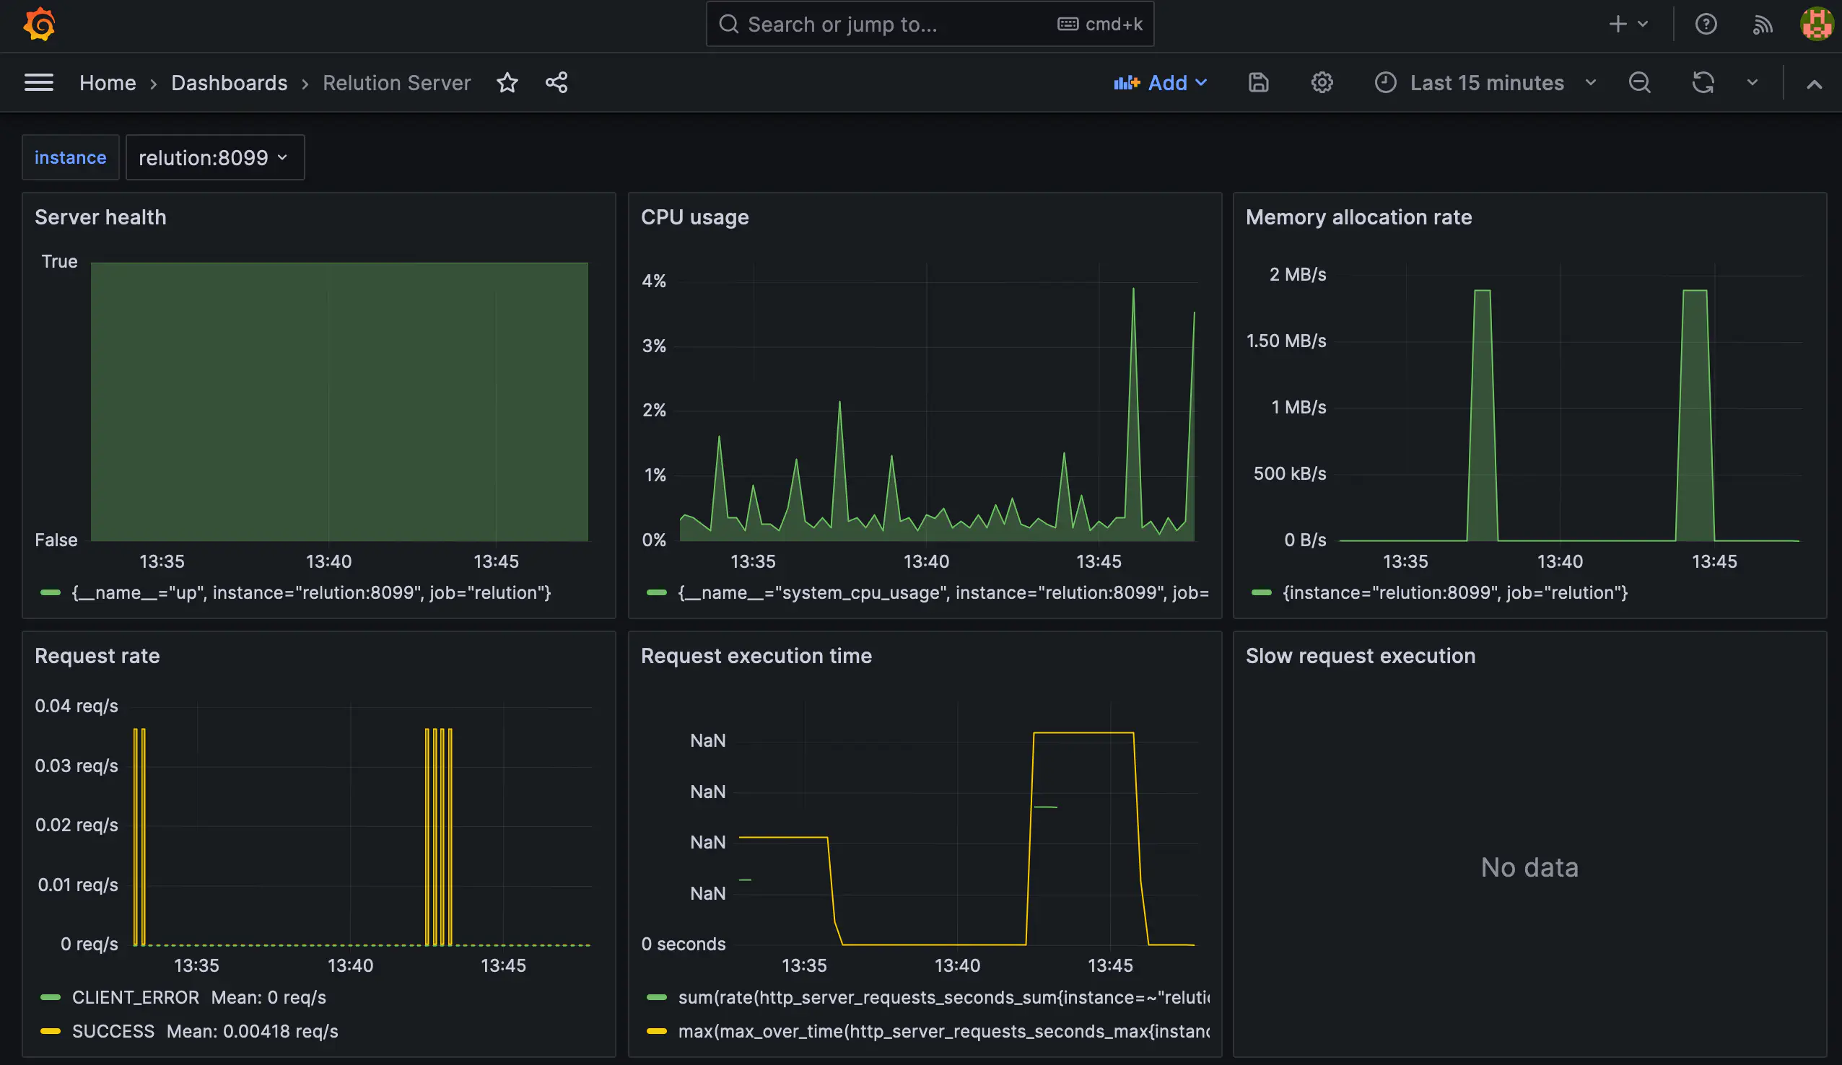
Task: Open the help menu
Action: pyautogui.click(x=1706, y=24)
